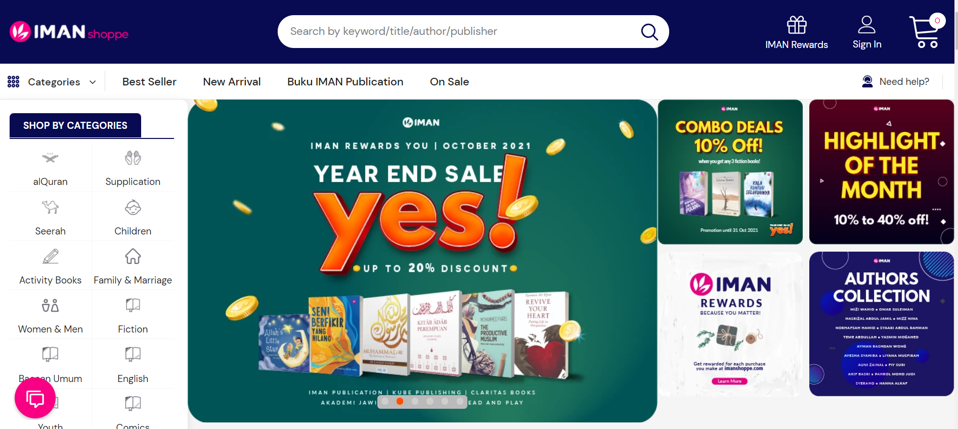Click the Need help? link
The height and width of the screenshot is (429, 958).
coord(904,82)
